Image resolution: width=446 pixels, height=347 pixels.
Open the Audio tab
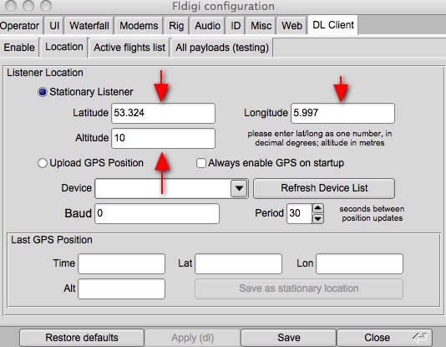coord(207,26)
